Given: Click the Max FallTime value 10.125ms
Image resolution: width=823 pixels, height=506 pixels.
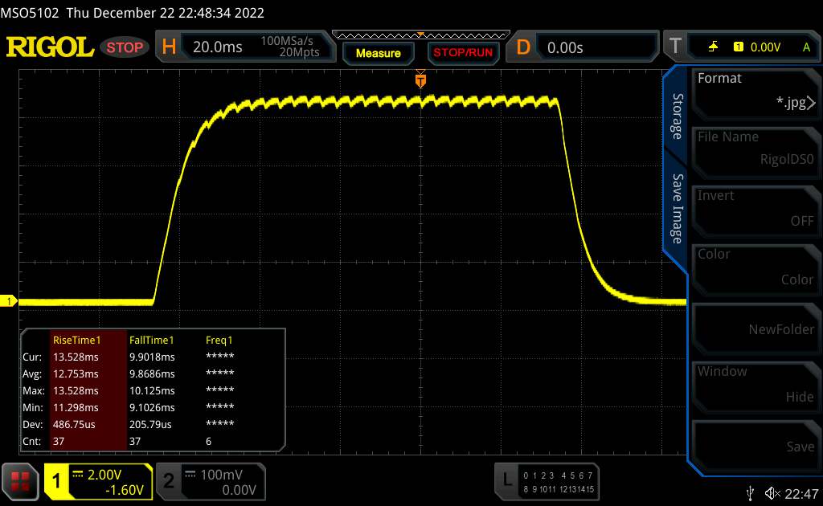Looking at the screenshot, I should [152, 390].
